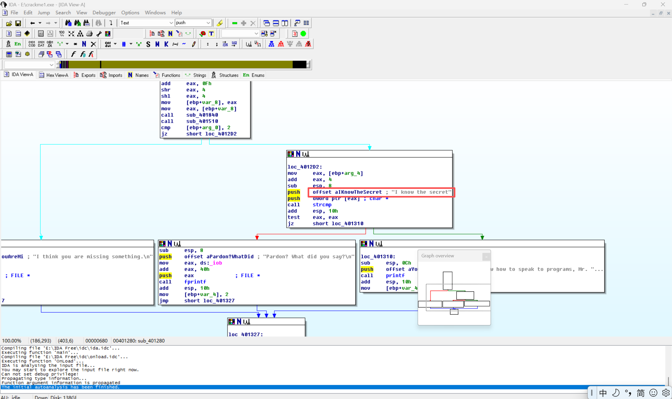Toggle the Off/dat offset button

(108, 44)
